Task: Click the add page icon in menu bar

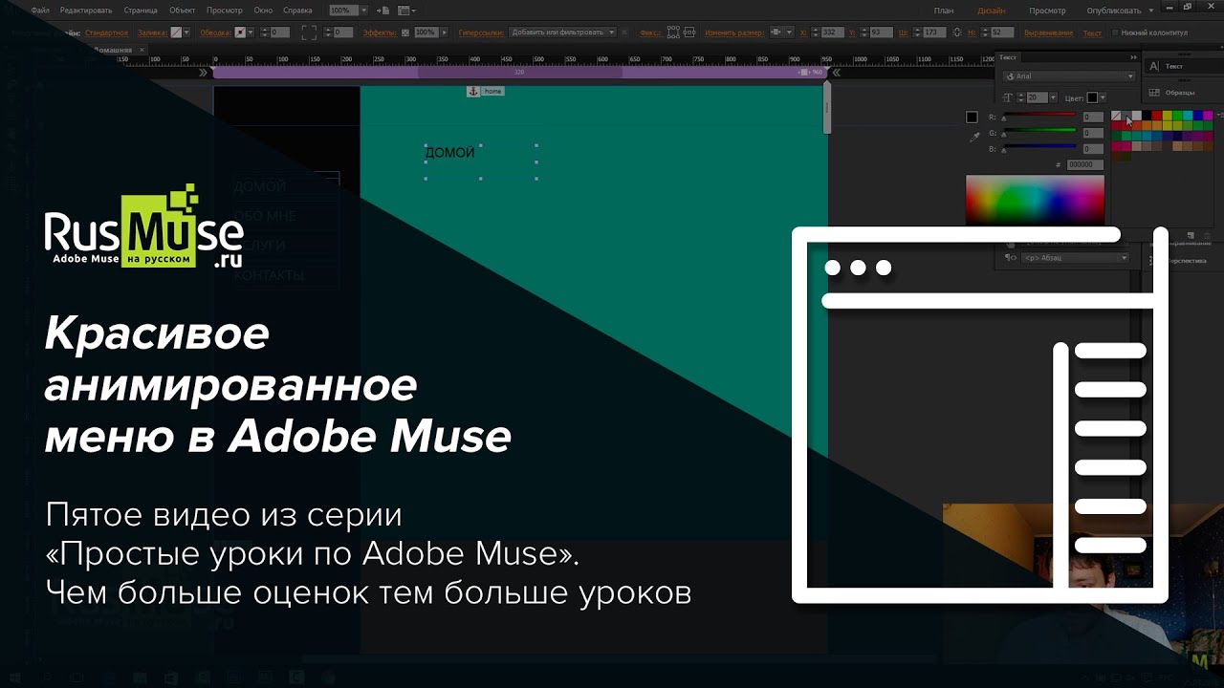Action: point(383,11)
